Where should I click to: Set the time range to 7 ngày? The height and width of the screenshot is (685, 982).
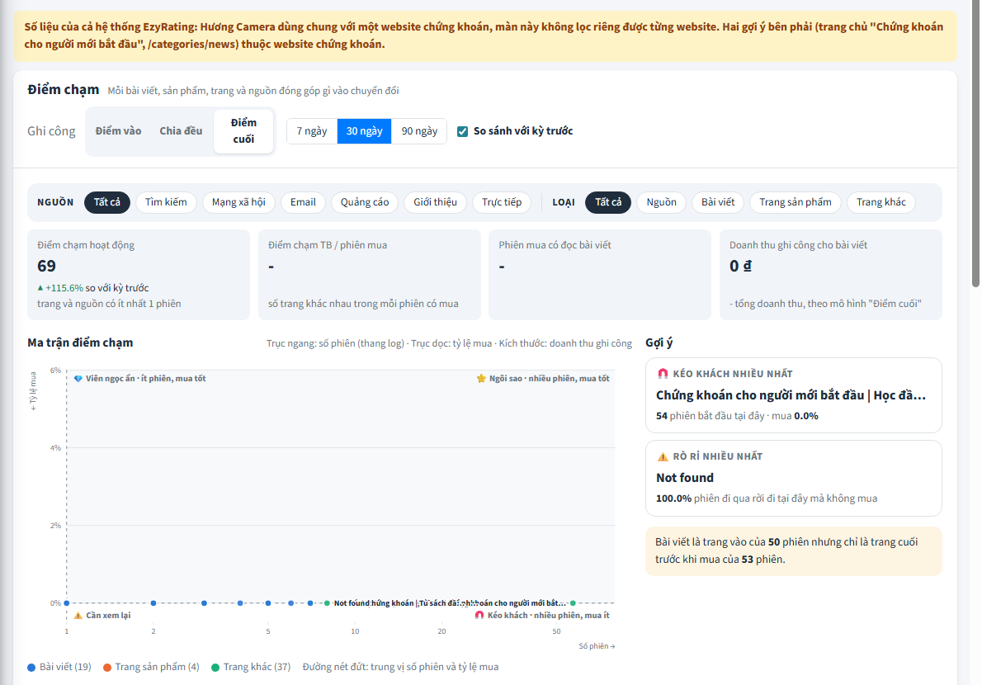(x=312, y=131)
